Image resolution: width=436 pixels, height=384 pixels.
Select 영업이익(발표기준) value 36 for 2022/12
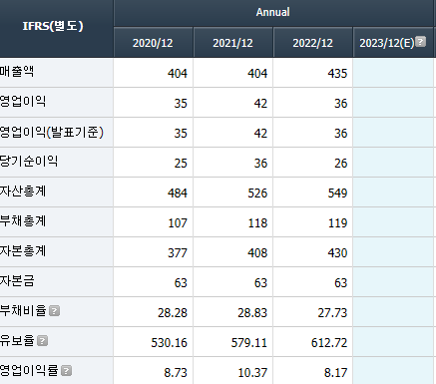(341, 134)
